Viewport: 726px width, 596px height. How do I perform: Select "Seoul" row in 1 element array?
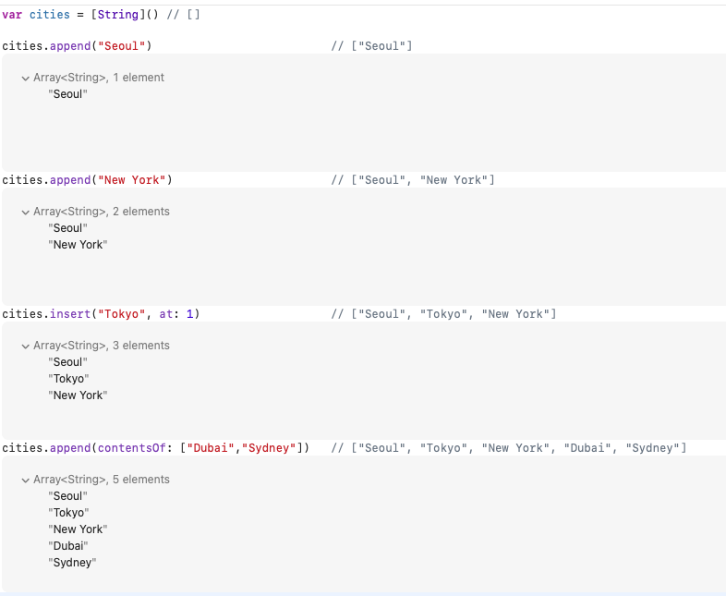(x=68, y=94)
